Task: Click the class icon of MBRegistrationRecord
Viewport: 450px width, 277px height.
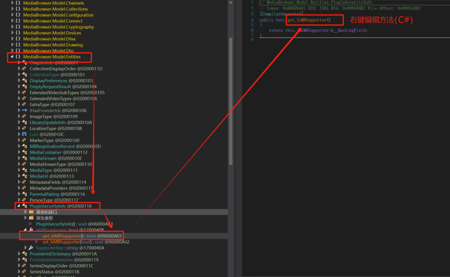Action: coord(25,146)
